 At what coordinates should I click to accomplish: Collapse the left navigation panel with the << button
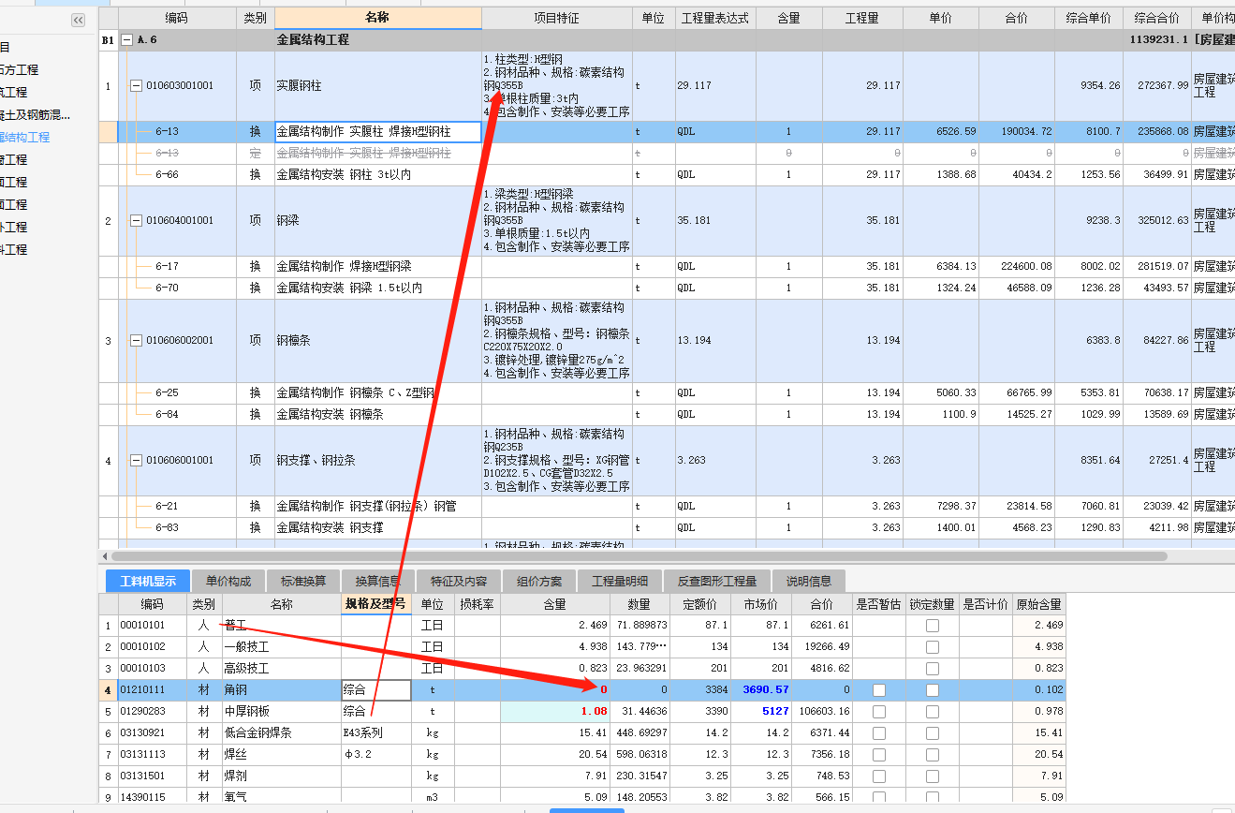78,21
